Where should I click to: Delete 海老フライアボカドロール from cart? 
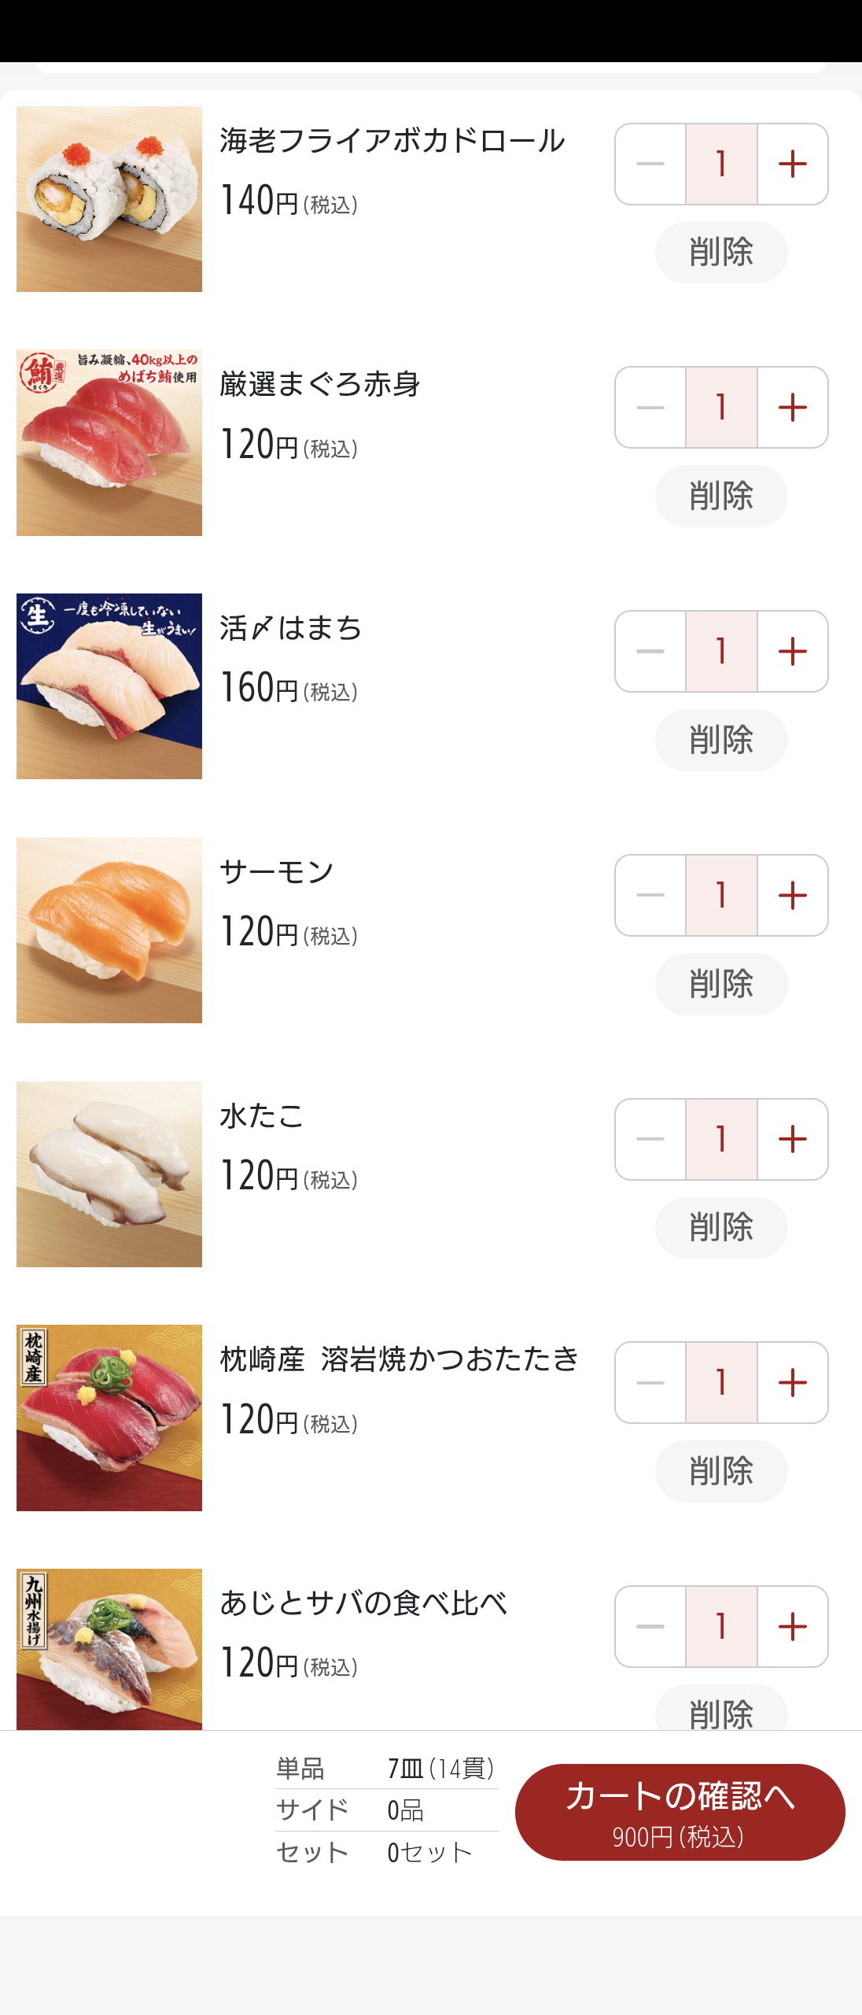tap(721, 253)
